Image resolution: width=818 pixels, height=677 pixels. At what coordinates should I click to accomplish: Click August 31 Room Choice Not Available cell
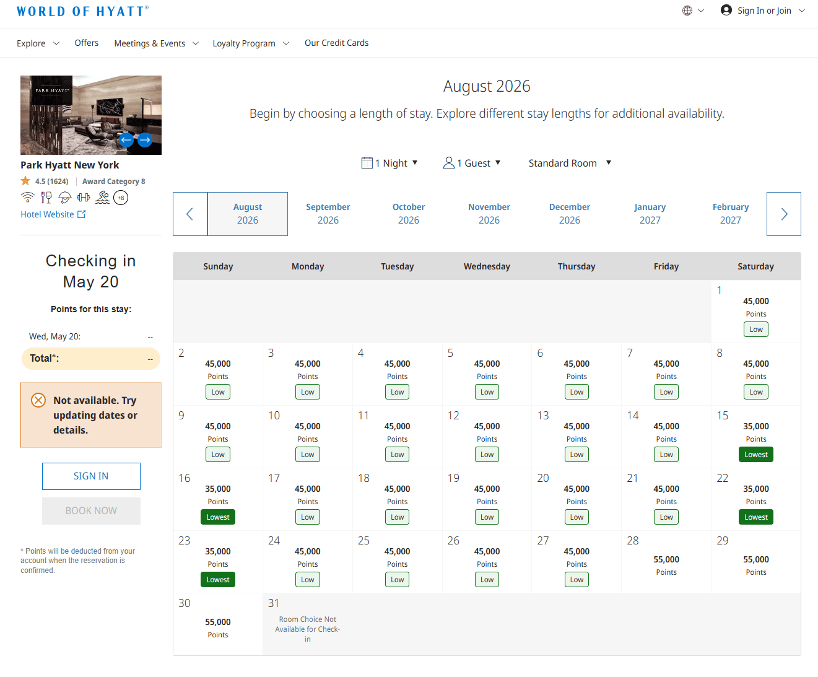[x=308, y=624]
